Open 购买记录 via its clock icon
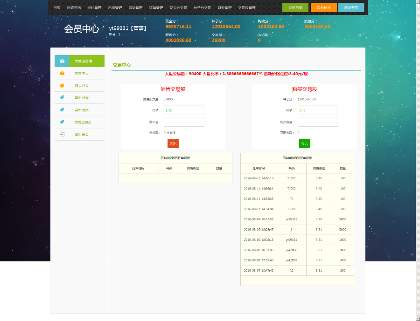The width and height of the screenshot is (420, 321). coord(62,85)
